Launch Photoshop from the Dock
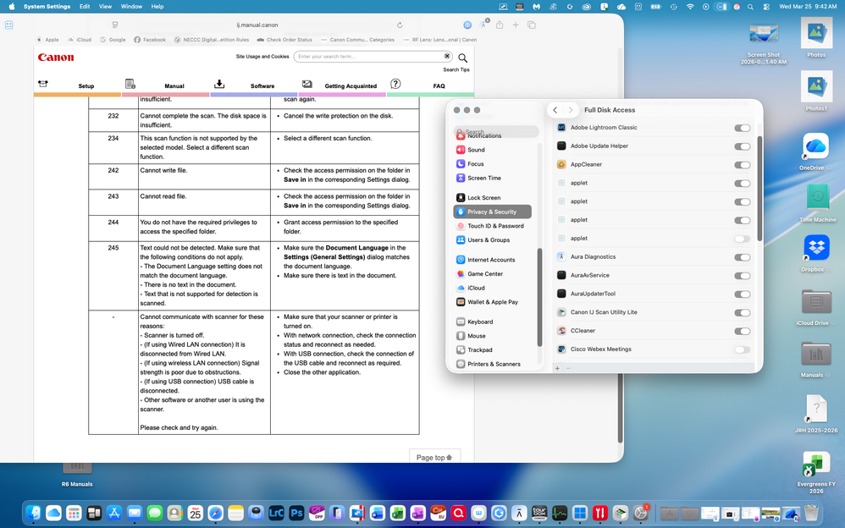Screen dimensions: 845x528 [296, 513]
